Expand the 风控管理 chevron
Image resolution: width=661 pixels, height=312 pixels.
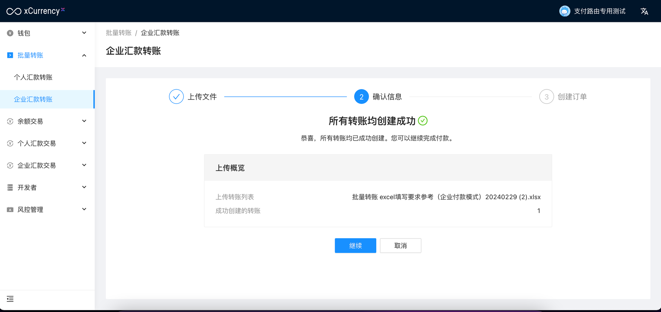click(x=84, y=210)
